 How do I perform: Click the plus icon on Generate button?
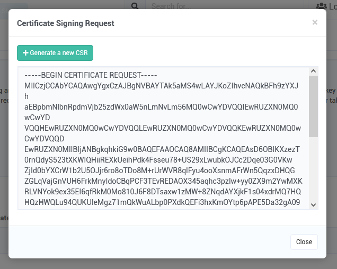pyautogui.click(x=25, y=53)
